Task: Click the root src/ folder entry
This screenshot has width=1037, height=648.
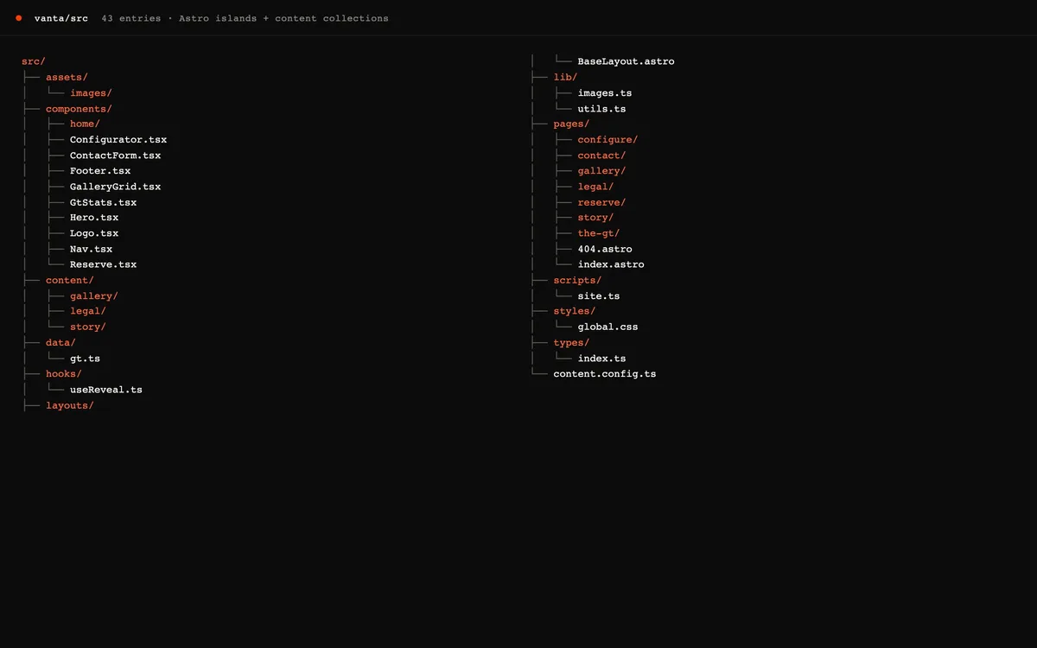Action: (34, 61)
